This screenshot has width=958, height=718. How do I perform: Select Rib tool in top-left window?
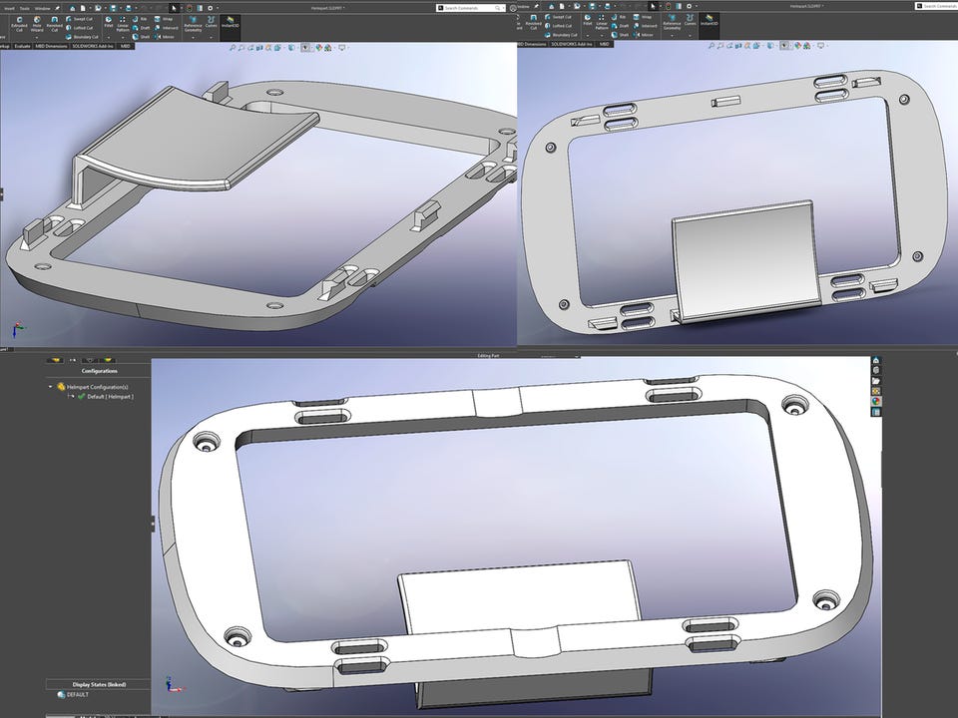point(140,19)
